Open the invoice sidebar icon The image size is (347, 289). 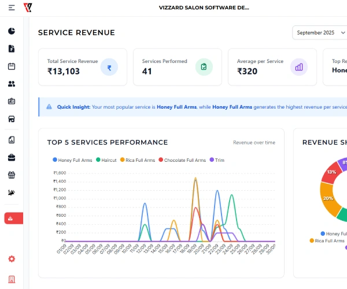[x=12, y=49]
